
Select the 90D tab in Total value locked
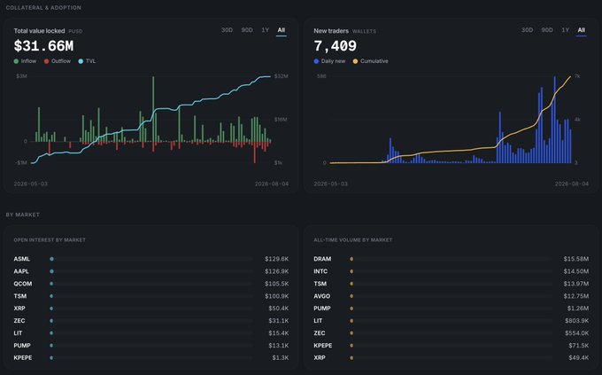click(247, 30)
